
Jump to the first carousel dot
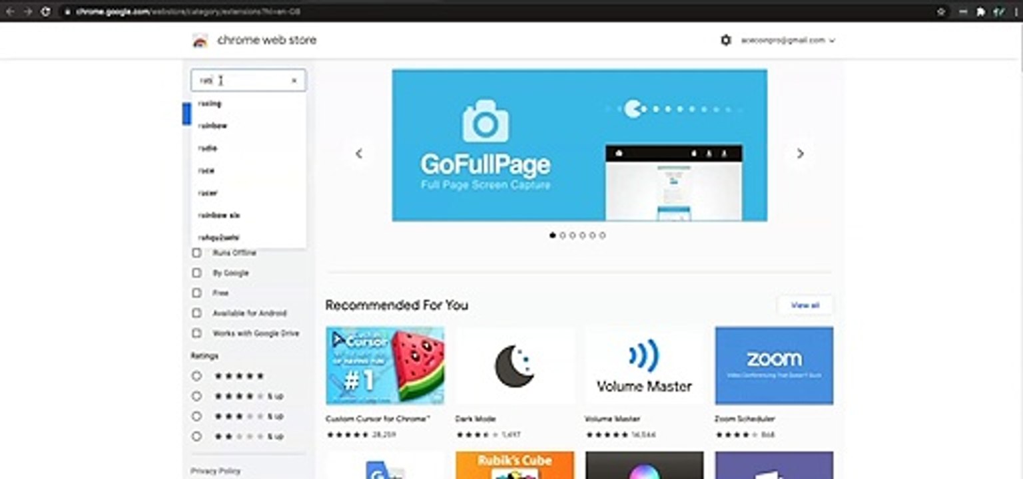(x=552, y=236)
